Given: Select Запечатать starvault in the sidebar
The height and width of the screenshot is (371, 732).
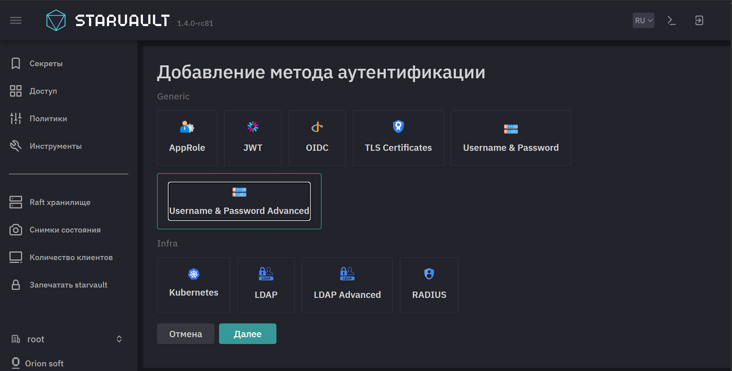Looking at the screenshot, I should pos(69,285).
